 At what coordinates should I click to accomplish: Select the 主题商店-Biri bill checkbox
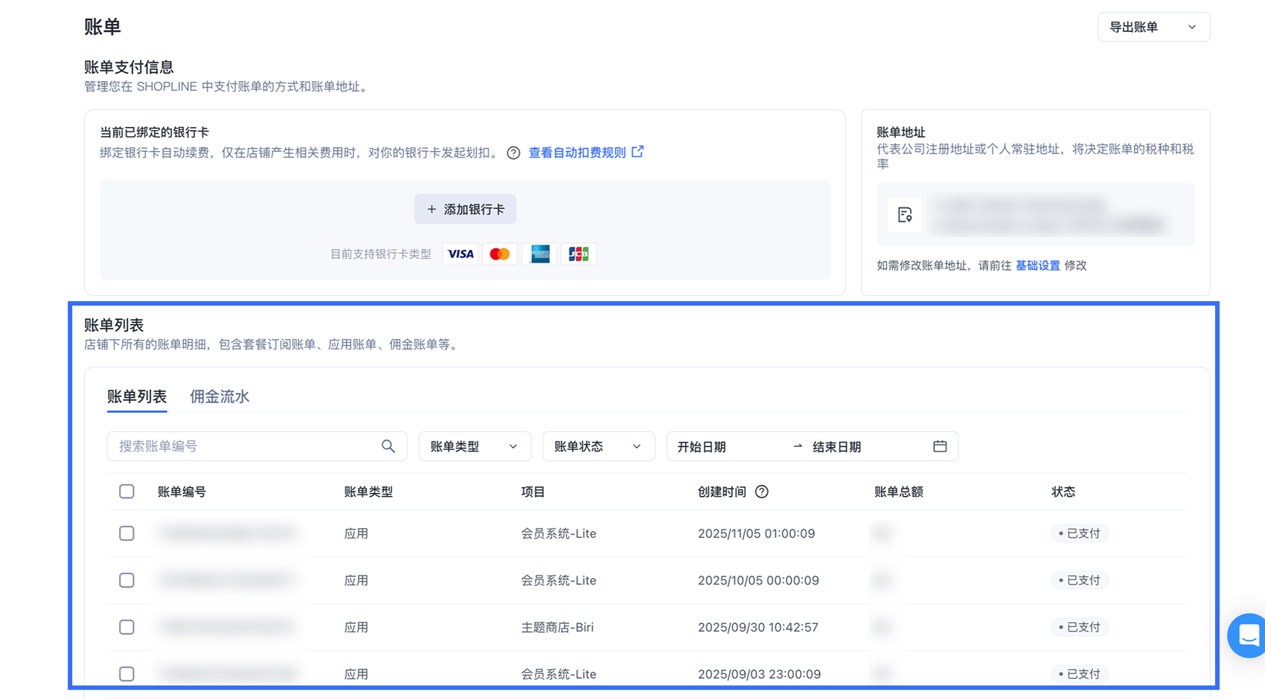tap(126, 627)
